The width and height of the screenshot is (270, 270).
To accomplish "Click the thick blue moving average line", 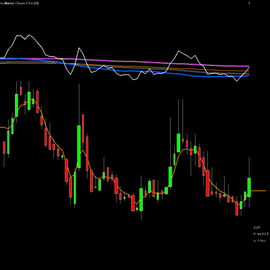I will (x=126, y=71).
